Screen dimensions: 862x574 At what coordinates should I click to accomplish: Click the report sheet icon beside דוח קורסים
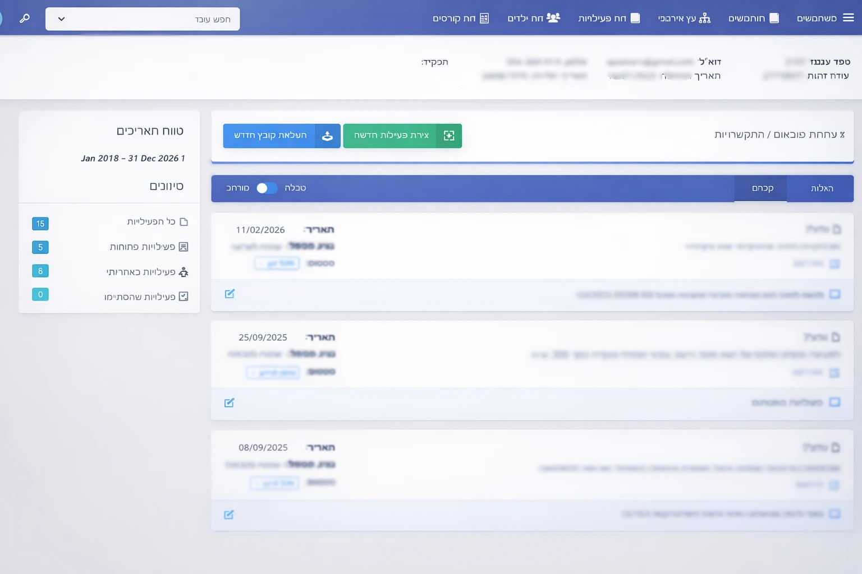click(x=484, y=18)
